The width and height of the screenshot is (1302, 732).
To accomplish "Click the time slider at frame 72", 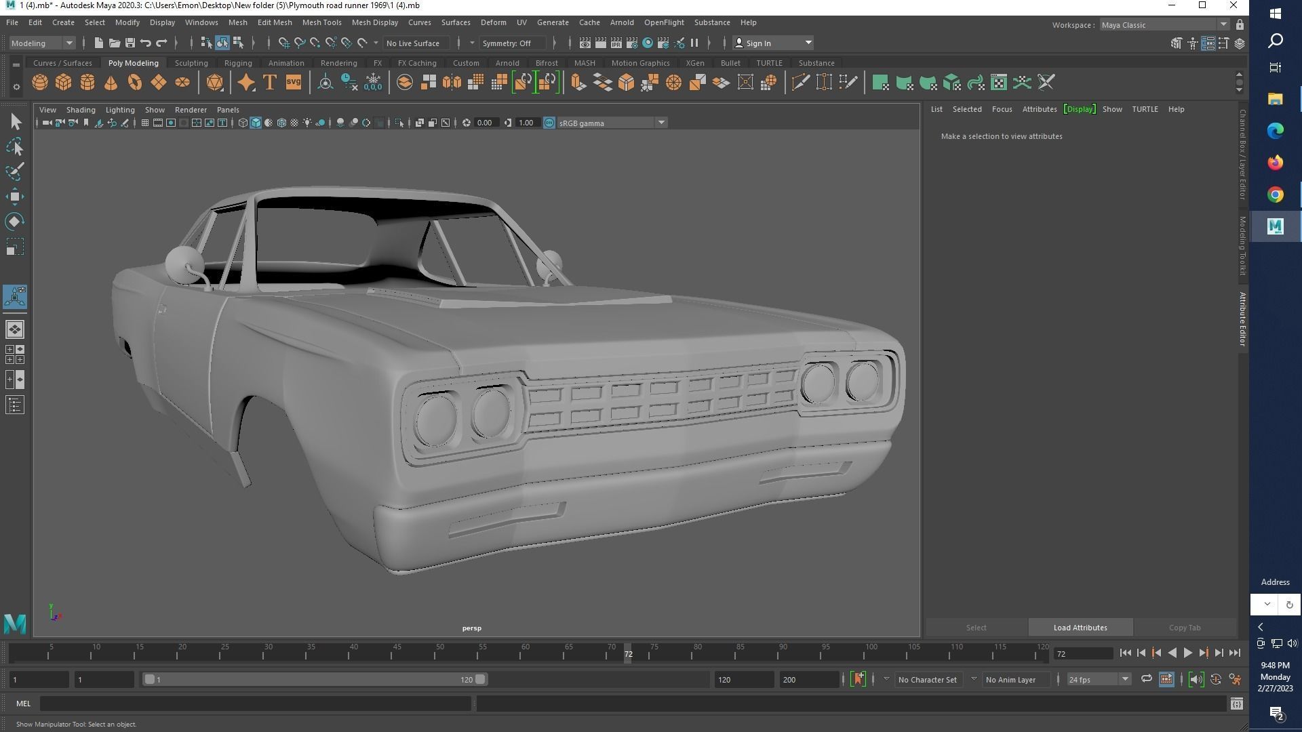I will click(x=629, y=653).
